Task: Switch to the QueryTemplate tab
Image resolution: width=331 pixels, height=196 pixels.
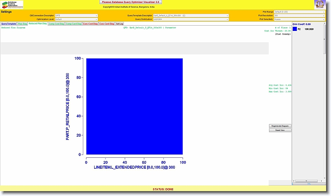Action: pyautogui.click(x=9, y=24)
